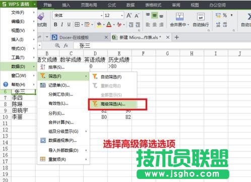Align text left
Viewport: 251px width, 182px height.
click(x=148, y=25)
